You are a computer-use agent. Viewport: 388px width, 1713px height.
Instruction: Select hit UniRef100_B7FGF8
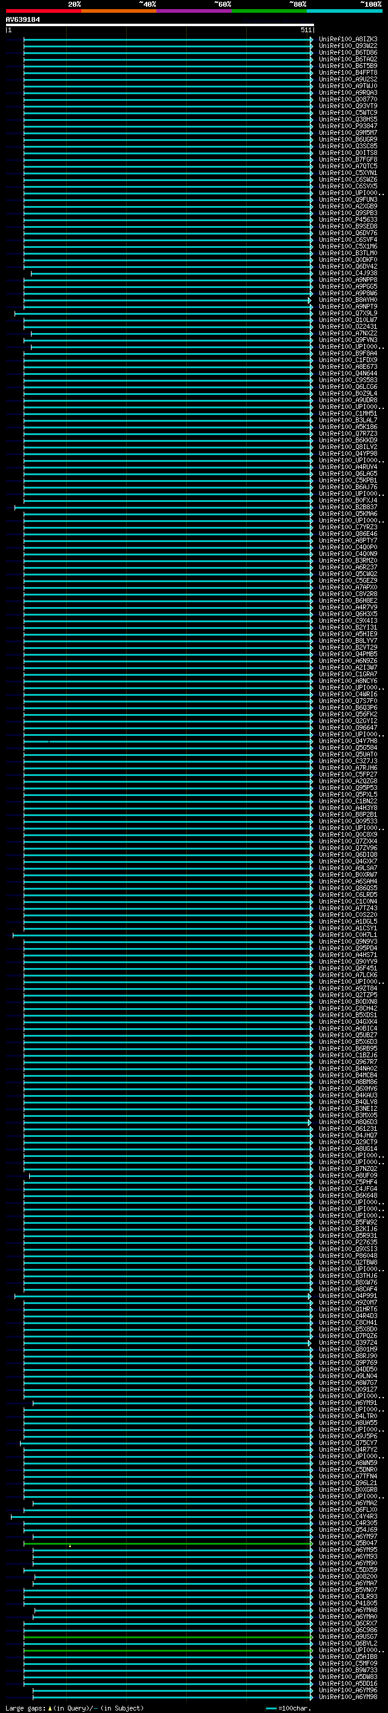pos(348,160)
